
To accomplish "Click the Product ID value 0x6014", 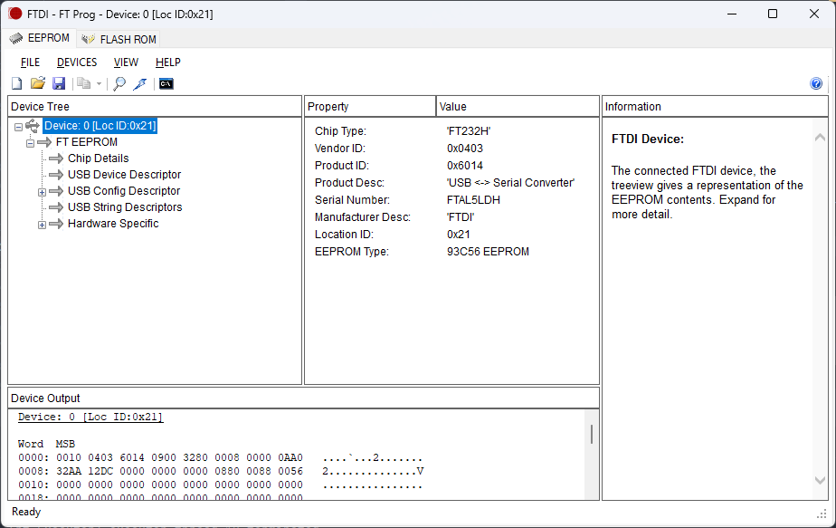I will click(465, 166).
